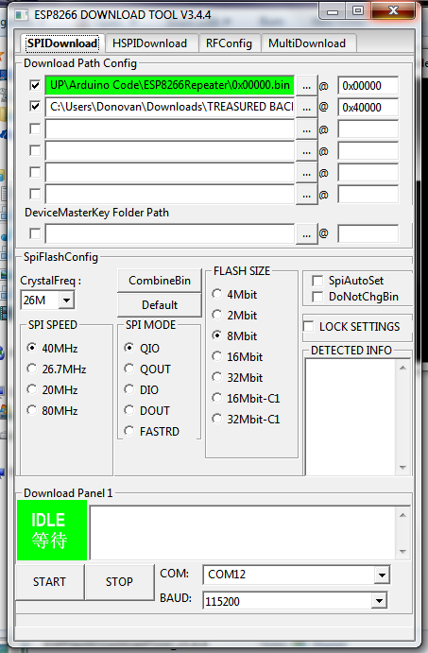Select the SPIDownload tab
The image size is (428, 653).
(x=62, y=43)
